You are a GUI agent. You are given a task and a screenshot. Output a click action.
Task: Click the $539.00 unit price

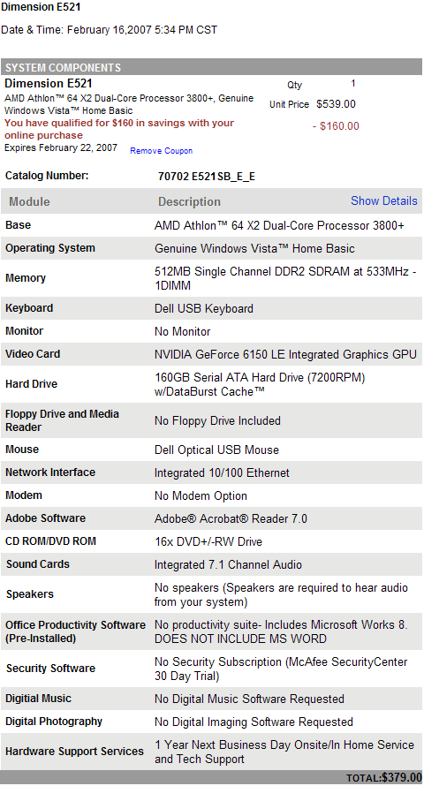coord(336,104)
